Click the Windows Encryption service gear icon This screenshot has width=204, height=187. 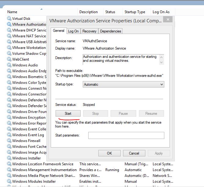(x=9, y=117)
